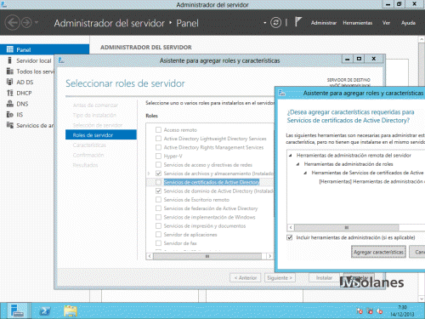Click the DHCP sidebar icon
Screen dimensions: 425x319
coord(10,93)
